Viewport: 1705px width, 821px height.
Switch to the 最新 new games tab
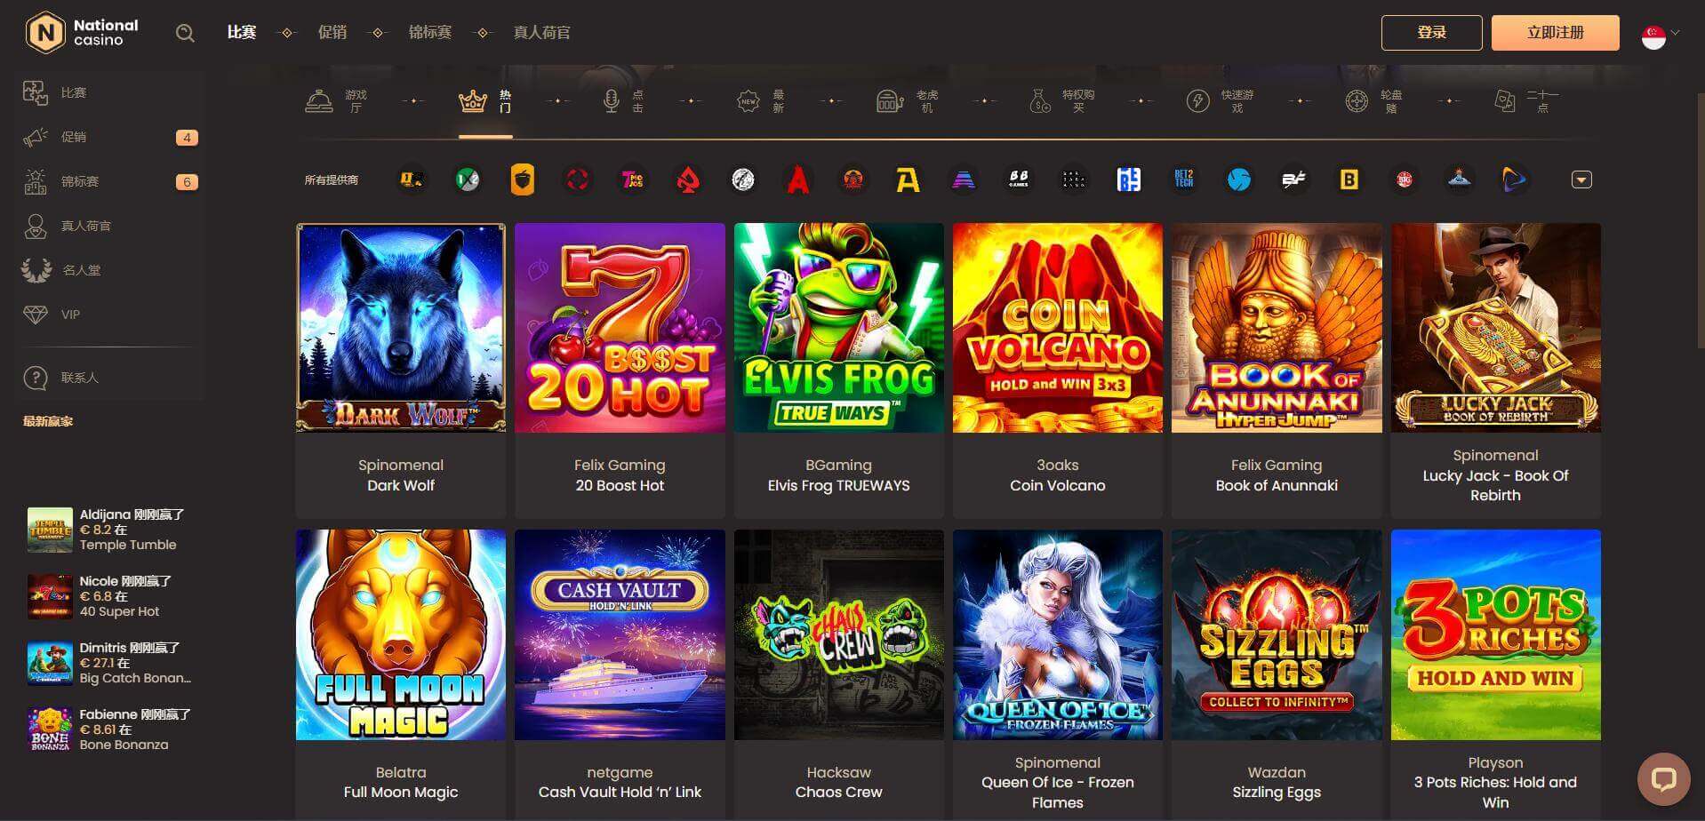[x=761, y=101]
